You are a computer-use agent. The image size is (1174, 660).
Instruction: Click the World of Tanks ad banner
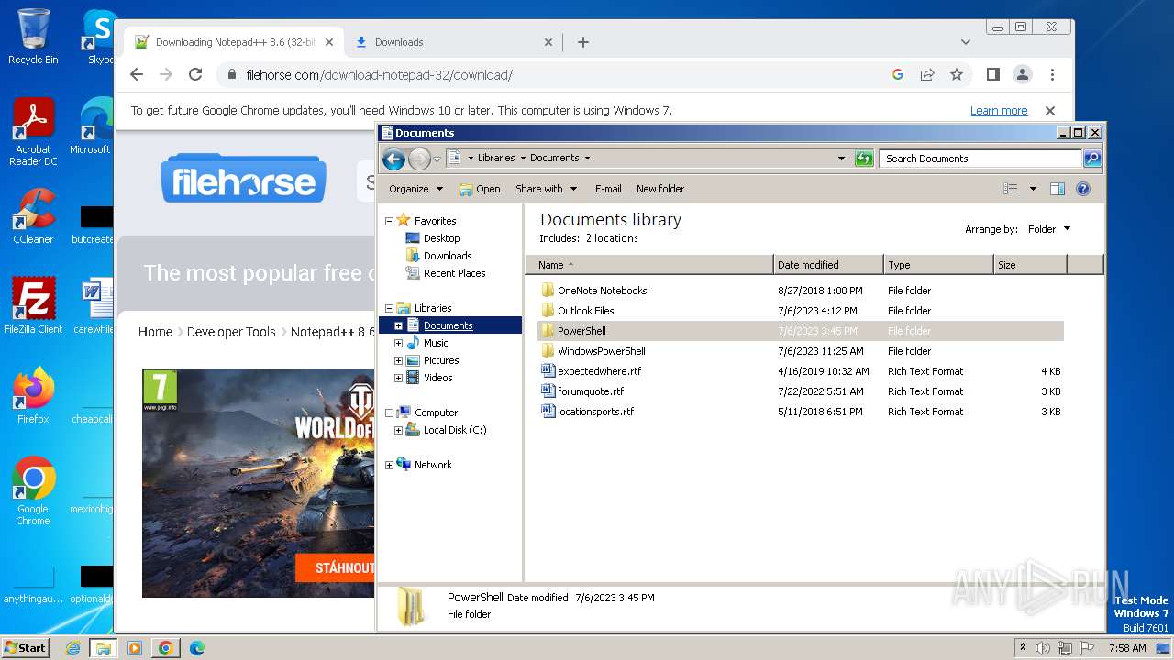[x=258, y=483]
